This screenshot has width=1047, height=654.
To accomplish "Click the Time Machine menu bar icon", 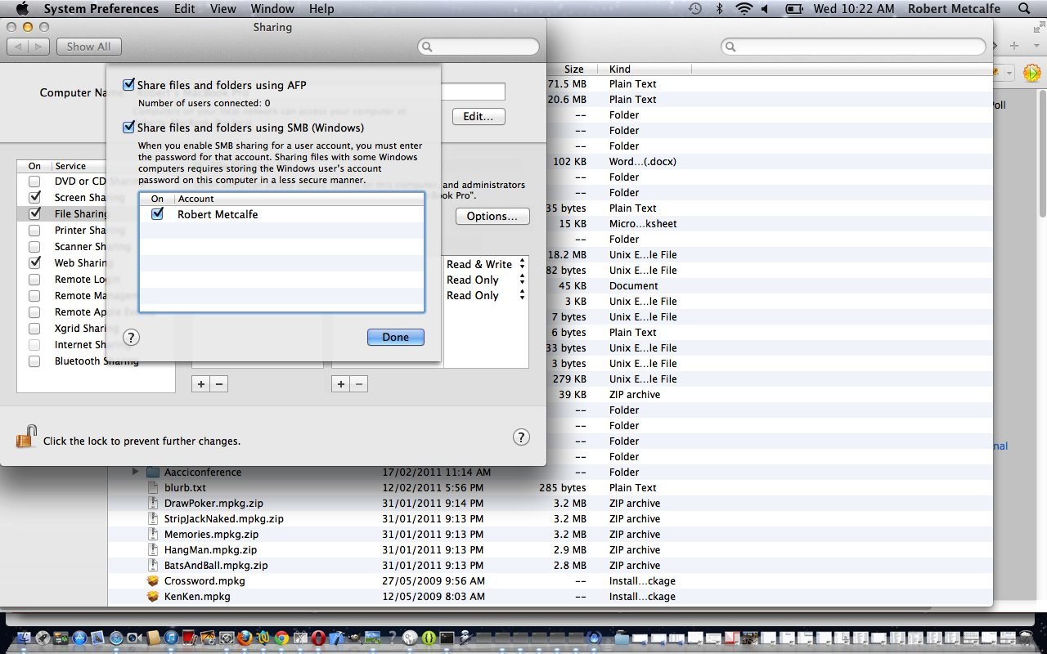I will click(x=695, y=9).
